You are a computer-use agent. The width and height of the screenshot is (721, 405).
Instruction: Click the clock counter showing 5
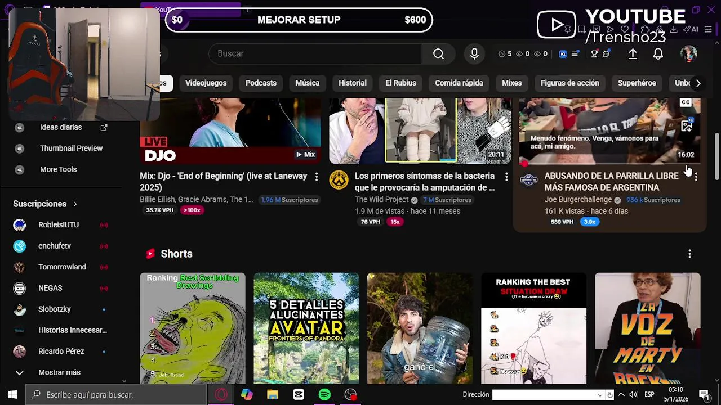505,54
